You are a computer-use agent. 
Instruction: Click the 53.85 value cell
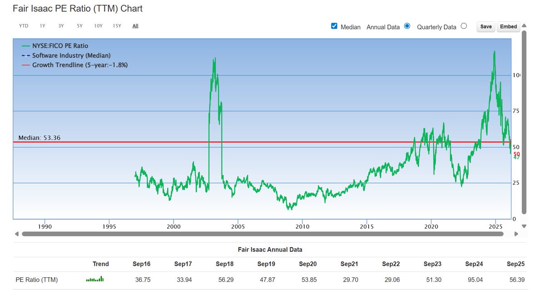pyautogui.click(x=309, y=280)
